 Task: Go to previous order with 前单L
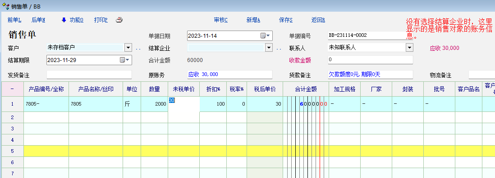pos(14,20)
